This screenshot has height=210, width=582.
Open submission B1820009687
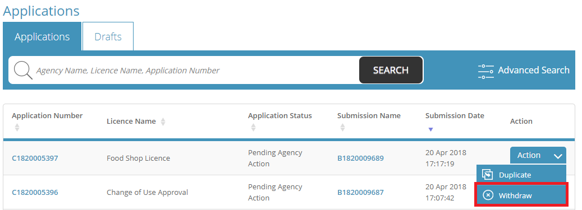(x=360, y=192)
